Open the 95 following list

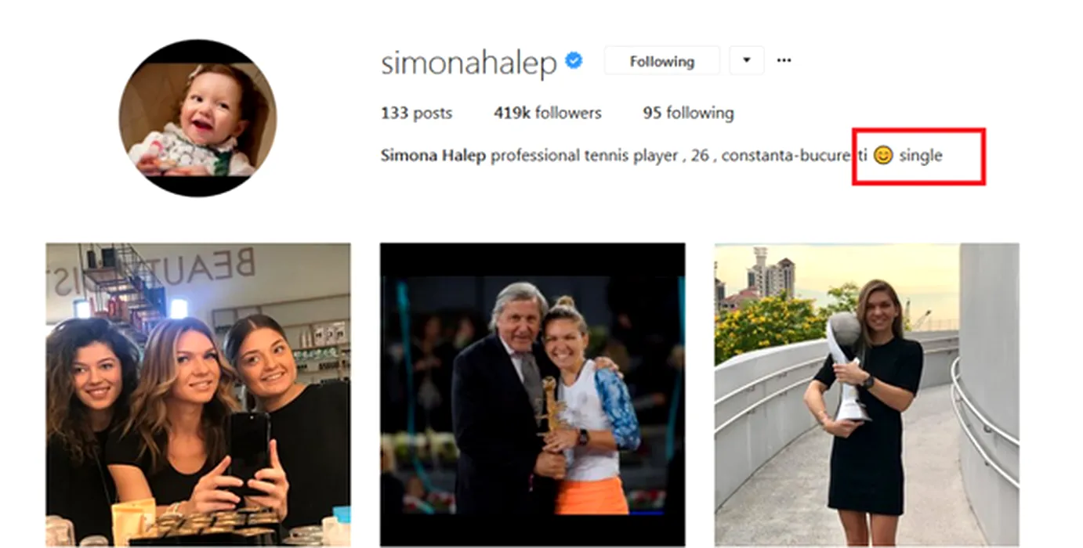[x=688, y=113]
